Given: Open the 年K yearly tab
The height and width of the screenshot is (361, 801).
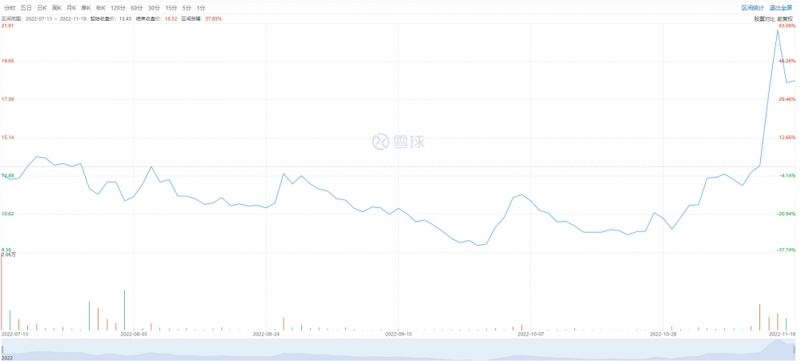Looking at the screenshot, I should 100,7.
